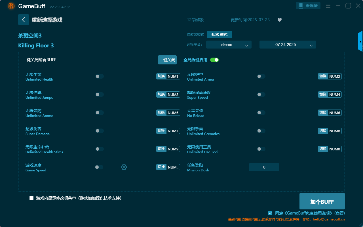Screen dimensions: 363x227
Task: Click the Mission Dosh value input field
Action: pos(264,167)
